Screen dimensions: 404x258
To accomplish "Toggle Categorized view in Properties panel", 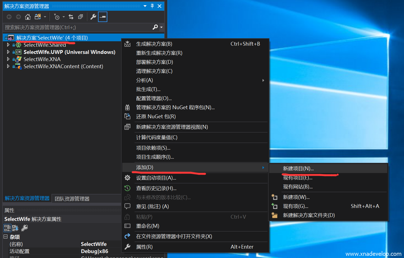I will click(7, 228).
